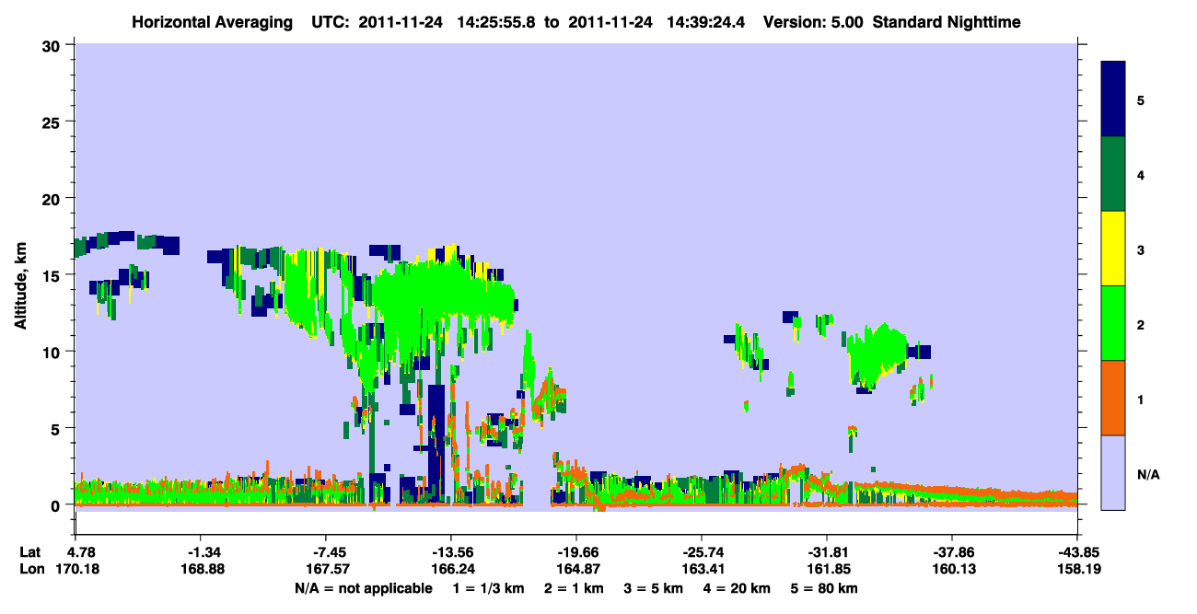The height and width of the screenshot is (614, 1197).
Task: Click latitude value '-7.45'
Action: [329, 552]
